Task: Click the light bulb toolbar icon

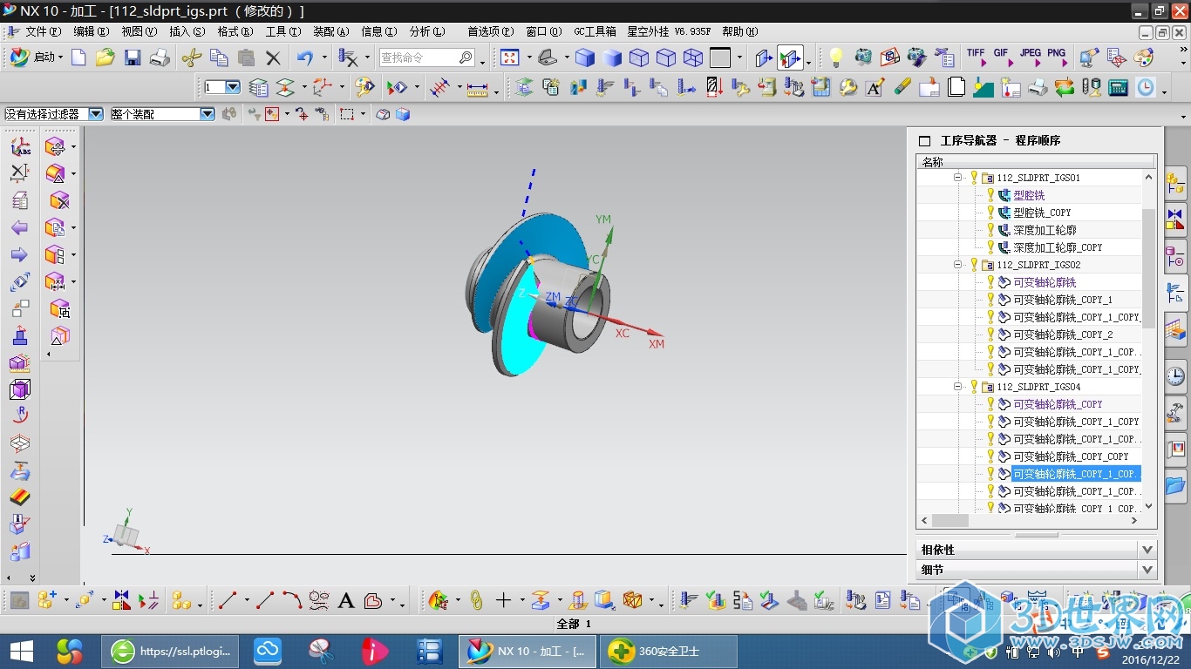Action: click(836, 57)
